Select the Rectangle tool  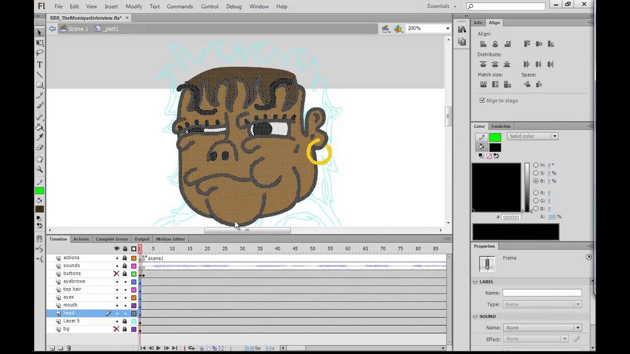pos(39,85)
